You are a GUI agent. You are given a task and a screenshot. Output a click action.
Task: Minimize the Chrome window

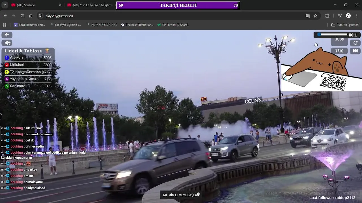point(335,5)
